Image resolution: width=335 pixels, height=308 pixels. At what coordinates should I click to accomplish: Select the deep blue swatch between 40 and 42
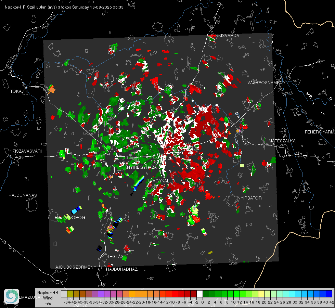[x=329, y=294]
